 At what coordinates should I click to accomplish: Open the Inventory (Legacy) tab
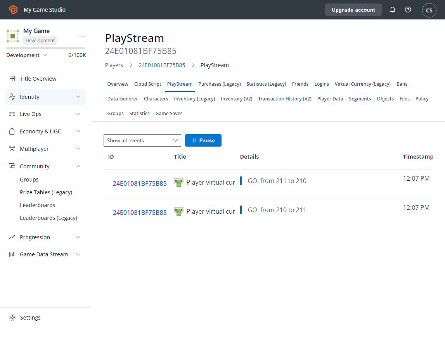(x=194, y=99)
